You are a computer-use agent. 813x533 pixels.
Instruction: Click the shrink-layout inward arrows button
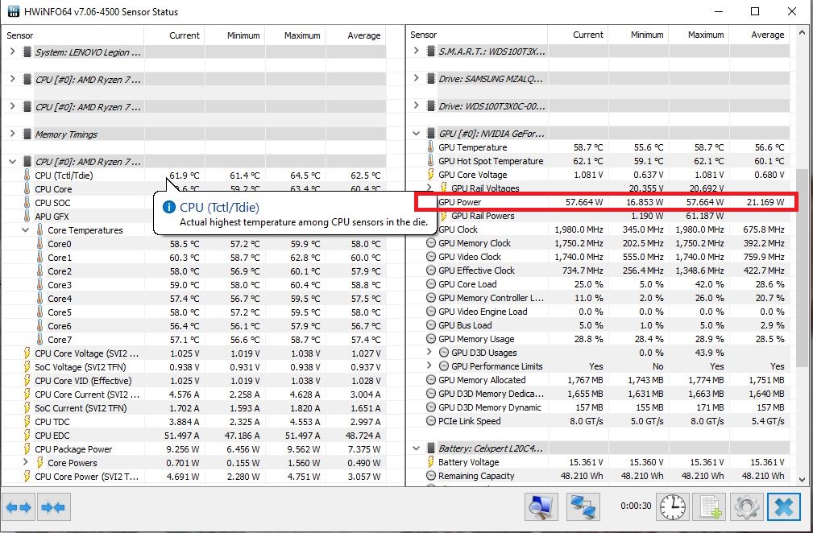pos(53,507)
